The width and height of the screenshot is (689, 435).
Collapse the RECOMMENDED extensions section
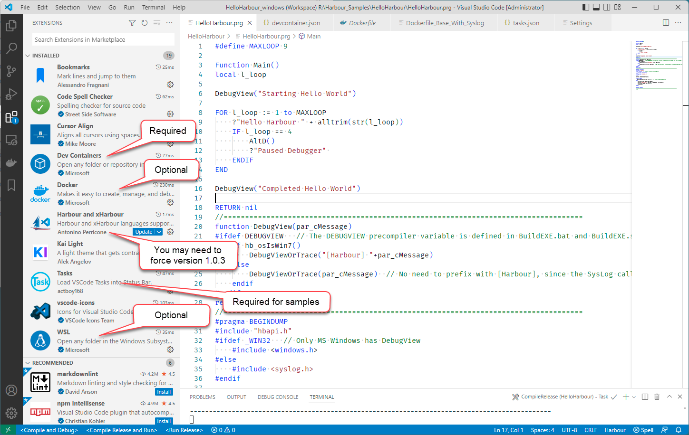pos(28,363)
